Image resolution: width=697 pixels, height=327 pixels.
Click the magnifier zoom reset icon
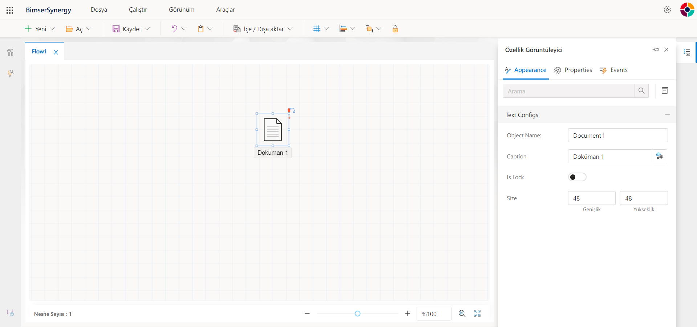click(x=462, y=314)
